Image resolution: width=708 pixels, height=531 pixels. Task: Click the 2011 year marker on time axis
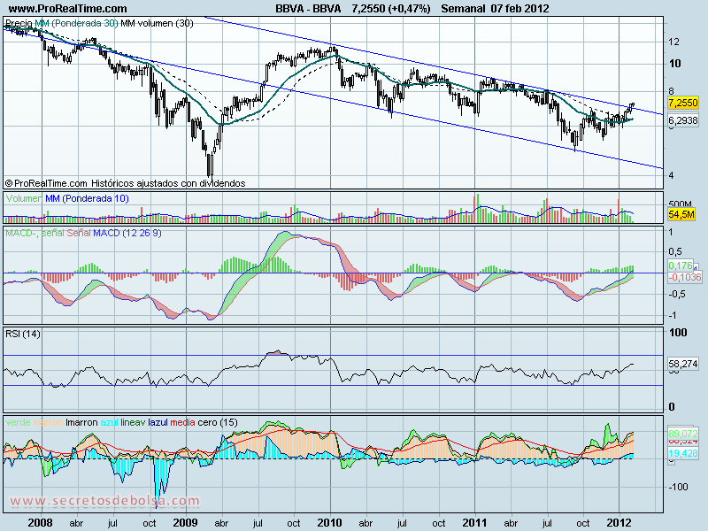pyautogui.click(x=474, y=523)
